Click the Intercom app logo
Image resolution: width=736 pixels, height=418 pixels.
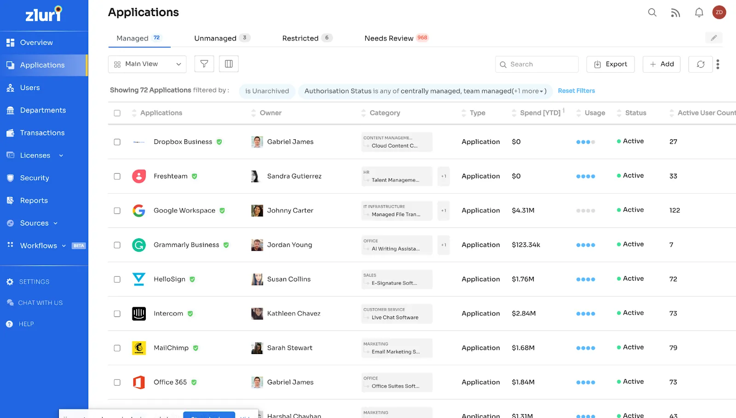point(139,314)
